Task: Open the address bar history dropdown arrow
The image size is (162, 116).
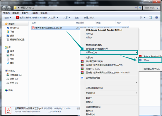Action: coord(136,8)
